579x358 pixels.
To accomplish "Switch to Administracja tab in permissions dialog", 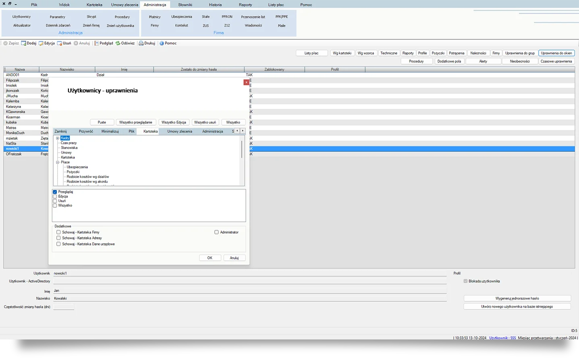I will 213,131.
